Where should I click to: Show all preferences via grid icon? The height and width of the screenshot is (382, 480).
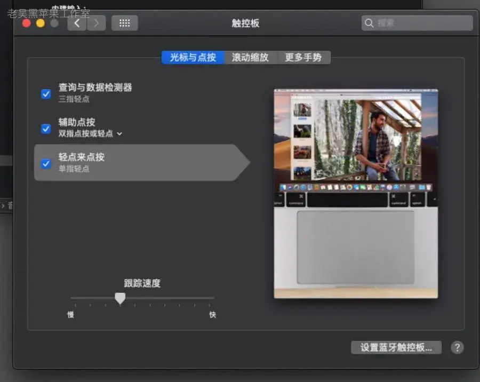(125, 23)
